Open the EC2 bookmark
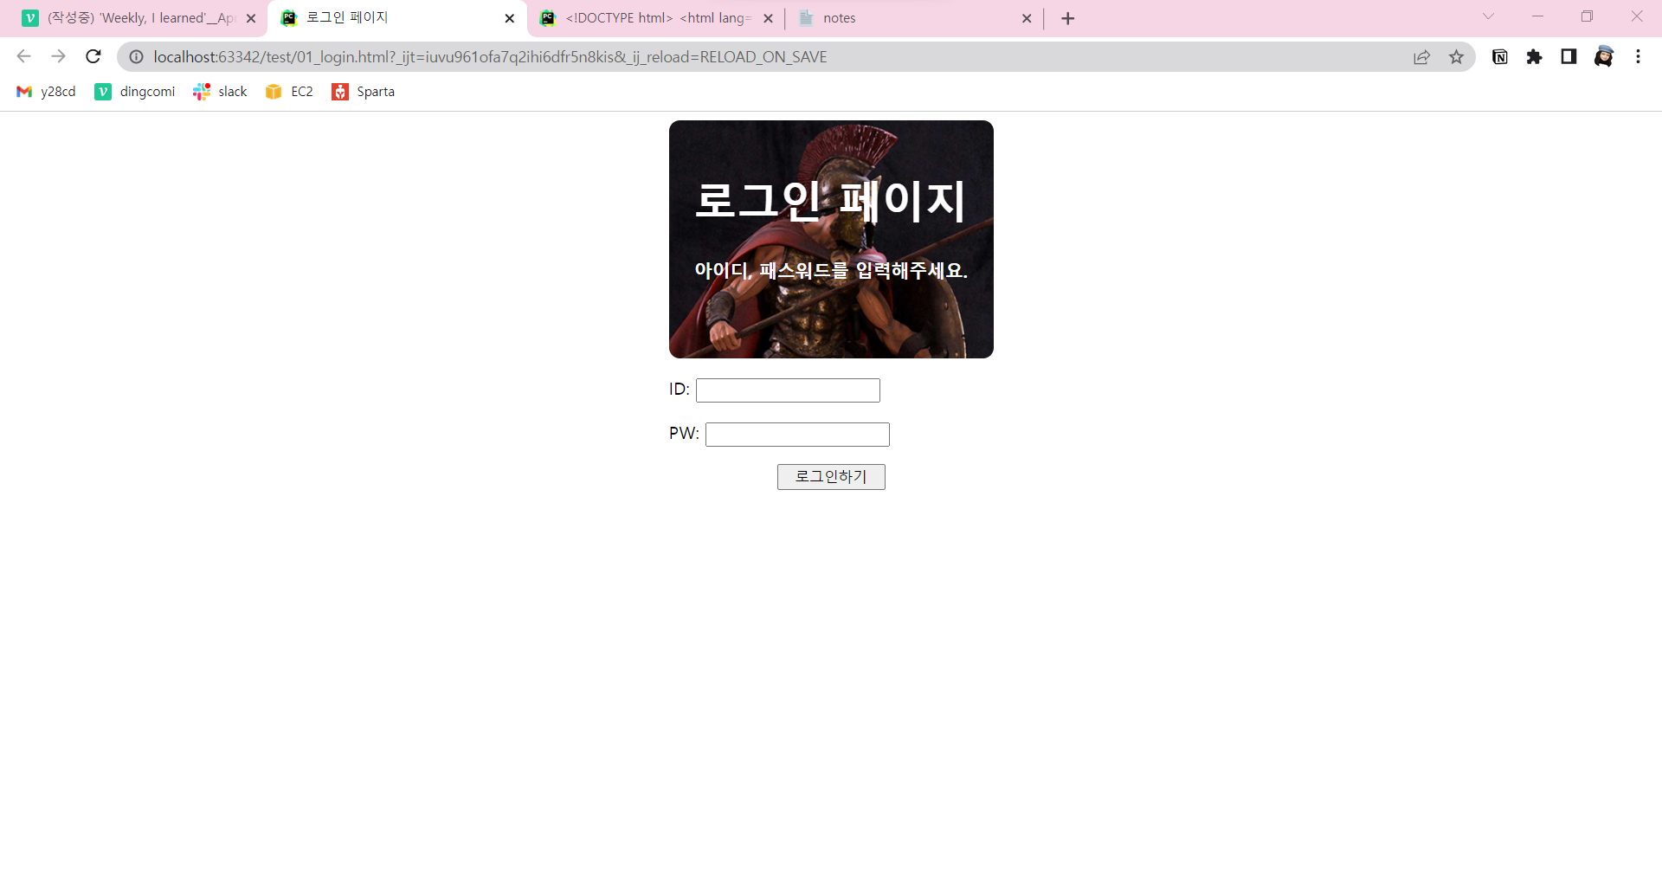The image size is (1662, 883). (x=289, y=92)
